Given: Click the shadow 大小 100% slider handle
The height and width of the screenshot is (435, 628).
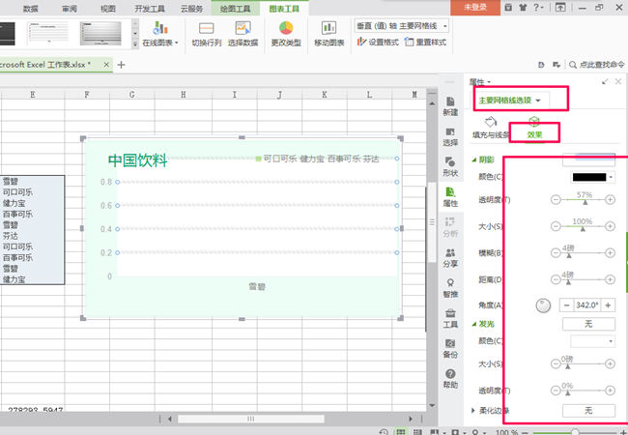Looking at the screenshot, I should (x=583, y=229).
